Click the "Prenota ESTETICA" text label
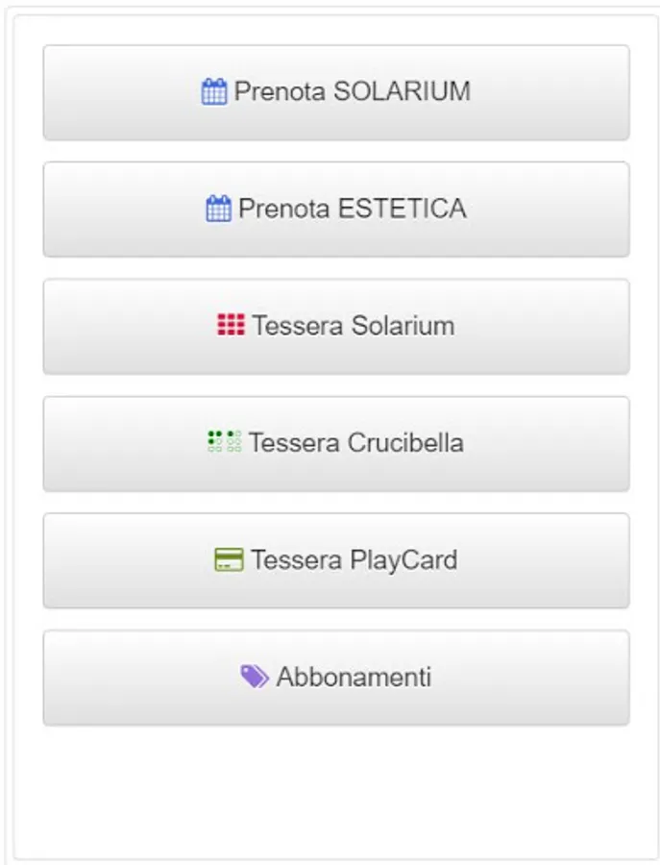This screenshot has height=865, width=660. pyautogui.click(x=352, y=210)
